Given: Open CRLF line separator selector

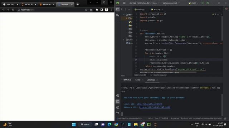Looking at the screenshot, I should 157,118.
